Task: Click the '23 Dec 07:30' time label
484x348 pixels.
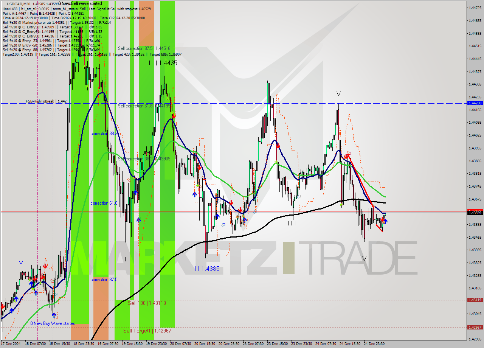Action: pyautogui.click(x=253, y=344)
